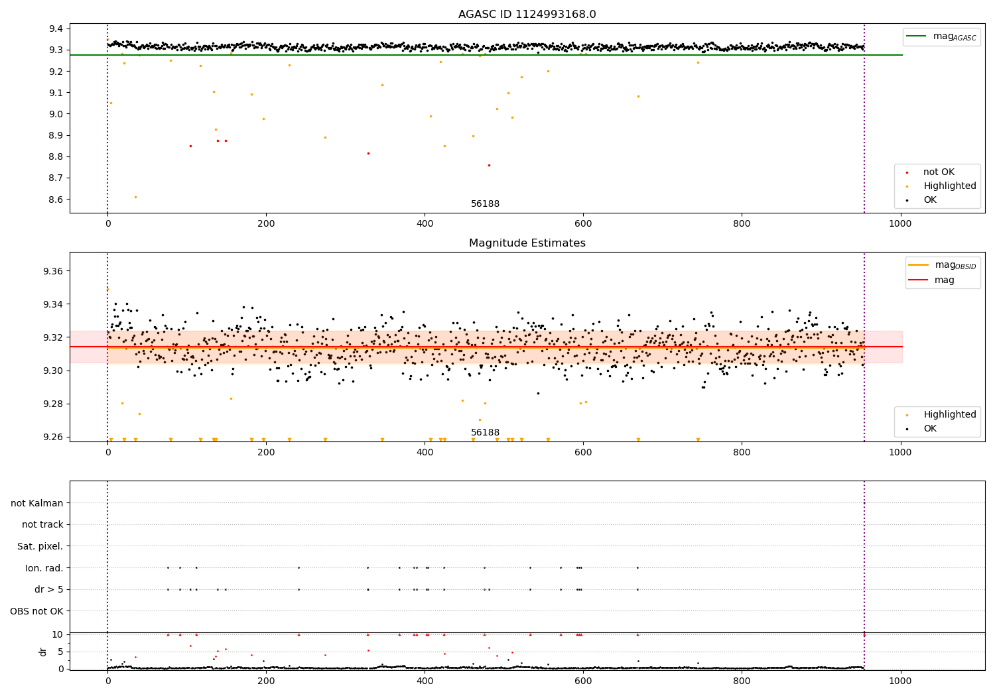Click the 800 x-axis tick of the bottom plot
The width and height of the screenshot is (995, 696).
[x=742, y=681]
